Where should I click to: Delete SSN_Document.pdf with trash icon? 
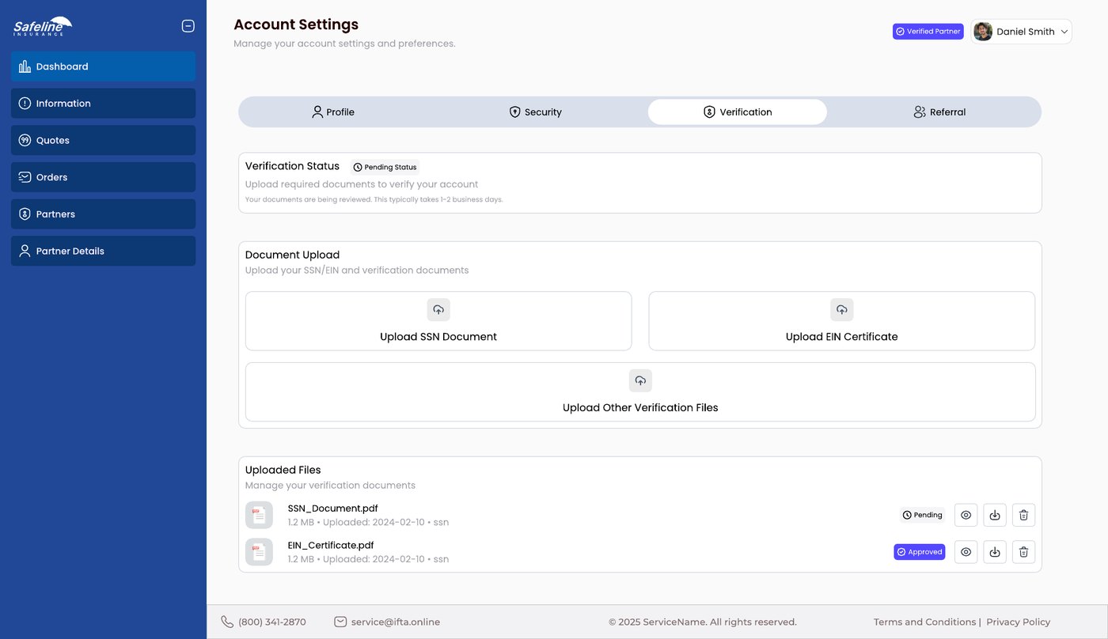click(1023, 515)
